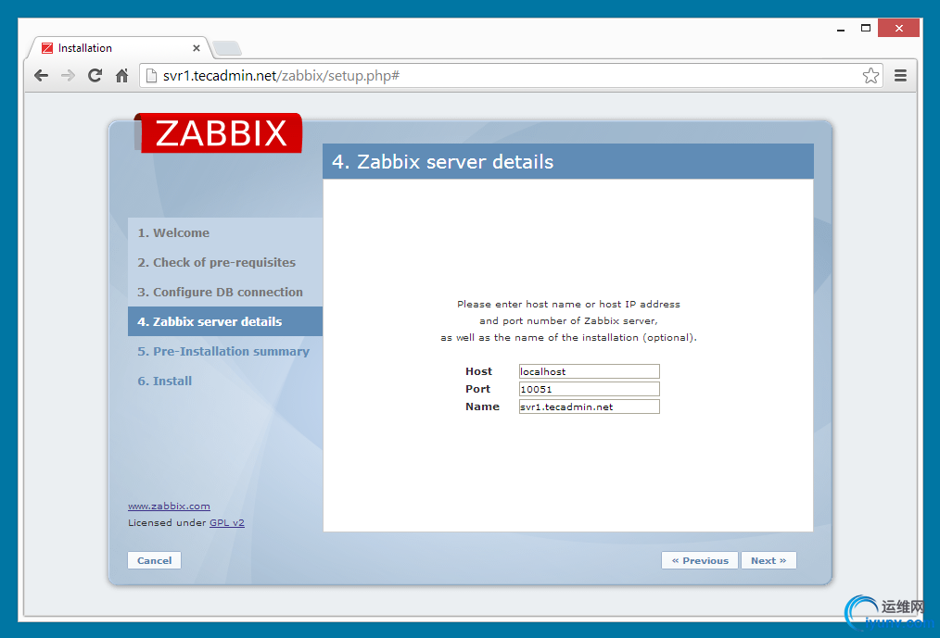The height and width of the screenshot is (638, 940).
Task: Select the Port number field
Action: [x=588, y=389]
